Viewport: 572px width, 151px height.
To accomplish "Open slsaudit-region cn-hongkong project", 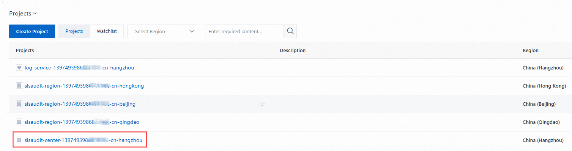I will (x=84, y=86).
